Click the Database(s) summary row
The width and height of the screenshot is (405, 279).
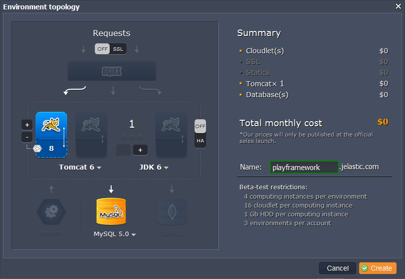tap(314, 95)
